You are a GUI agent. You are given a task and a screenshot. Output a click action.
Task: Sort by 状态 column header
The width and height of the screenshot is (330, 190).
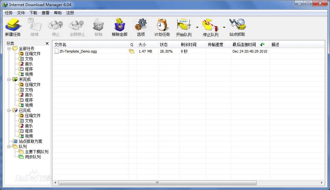point(168,45)
